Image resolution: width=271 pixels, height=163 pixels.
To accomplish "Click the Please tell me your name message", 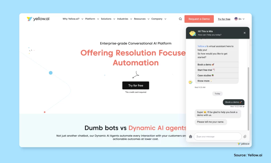I will [211, 122].
